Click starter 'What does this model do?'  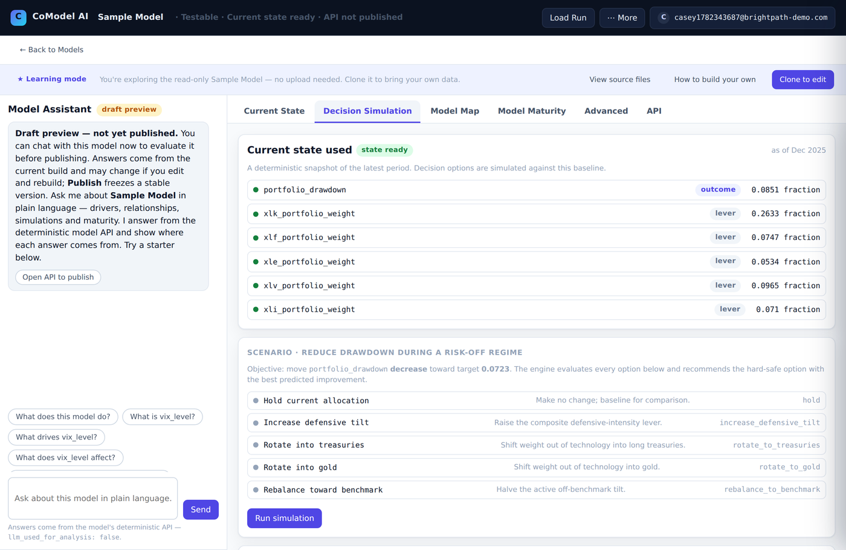(63, 416)
